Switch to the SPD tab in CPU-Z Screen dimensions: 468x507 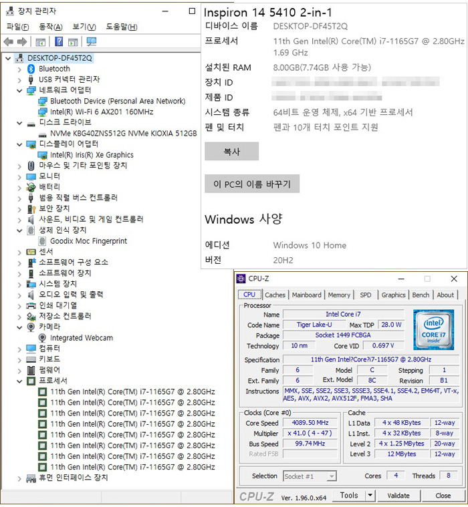tap(366, 295)
